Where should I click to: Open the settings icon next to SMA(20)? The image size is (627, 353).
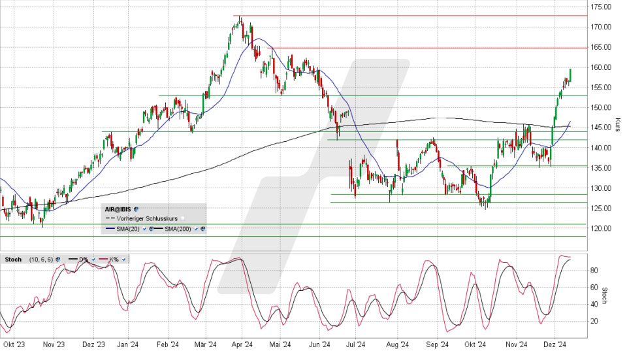151,229
